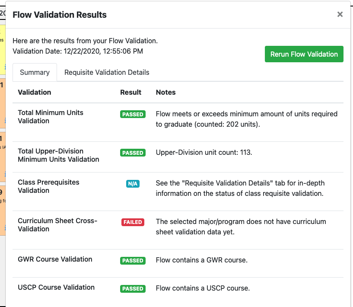The height and width of the screenshot is (307, 353).
Task: Click the Upper-Division unit count note
Action: click(x=204, y=153)
